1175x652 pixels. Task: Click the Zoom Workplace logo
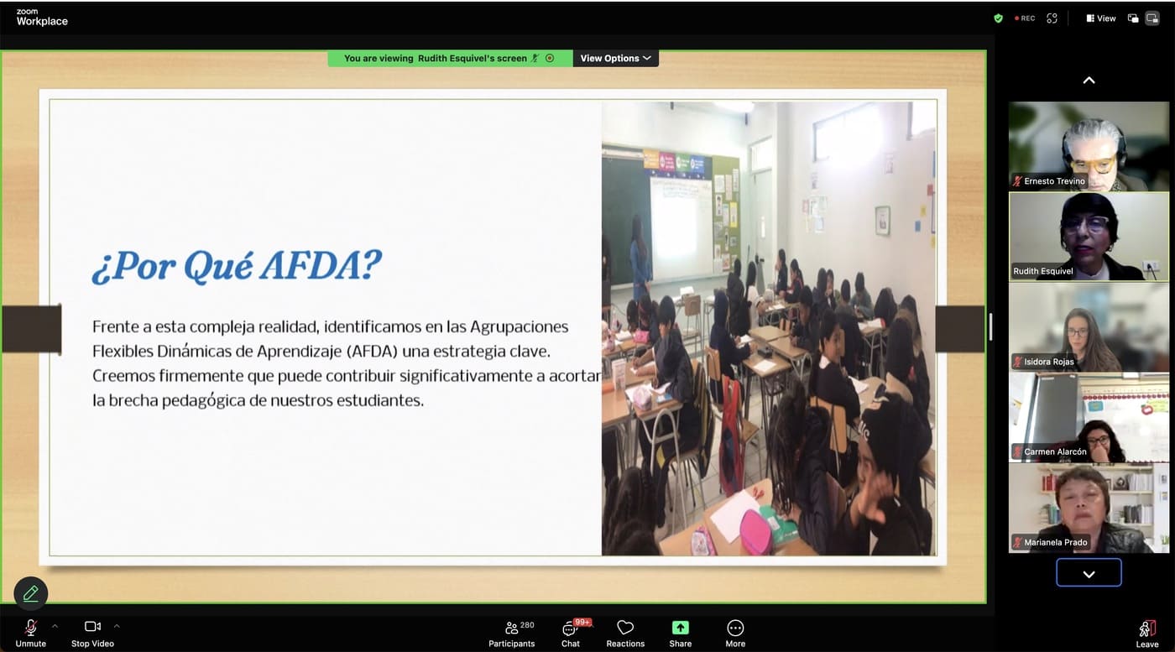pyautogui.click(x=42, y=18)
